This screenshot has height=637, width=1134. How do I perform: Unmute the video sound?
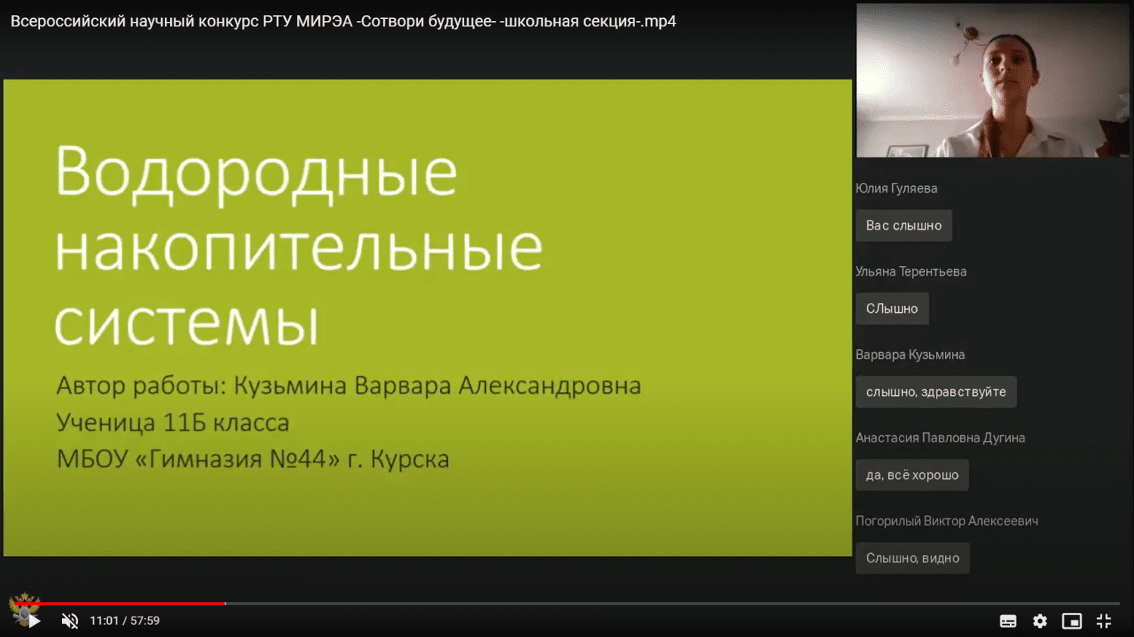coord(70,621)
